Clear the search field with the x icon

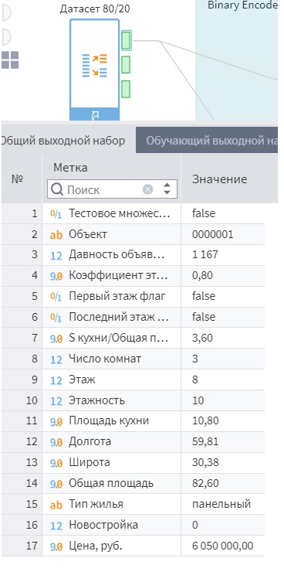(x=148, y=189)
